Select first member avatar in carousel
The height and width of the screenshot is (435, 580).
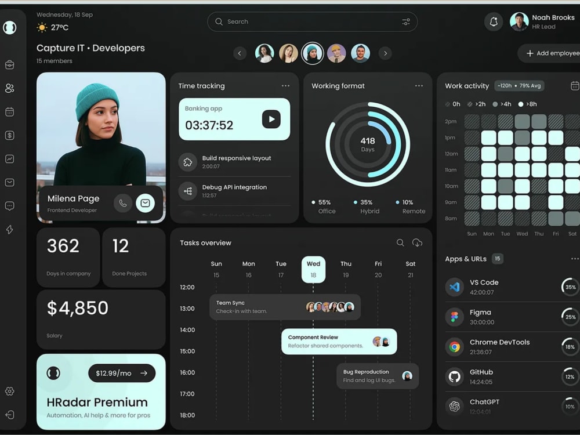(264, 53)
